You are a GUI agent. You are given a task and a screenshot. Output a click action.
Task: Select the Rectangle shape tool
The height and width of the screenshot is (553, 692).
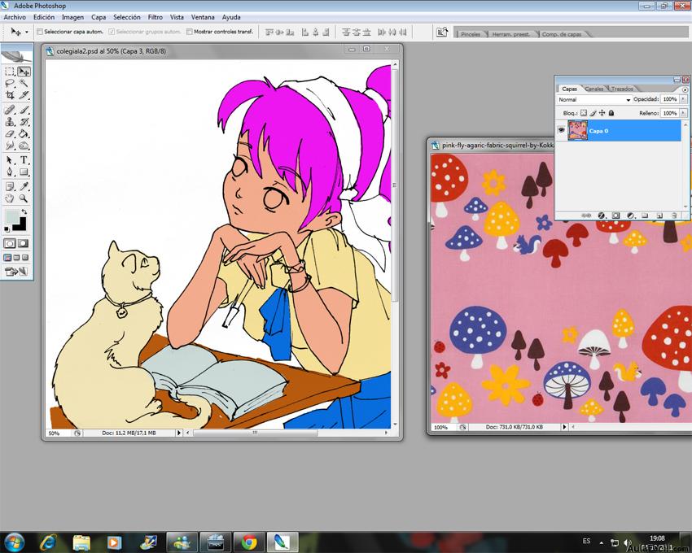click(x=24, y=172)
